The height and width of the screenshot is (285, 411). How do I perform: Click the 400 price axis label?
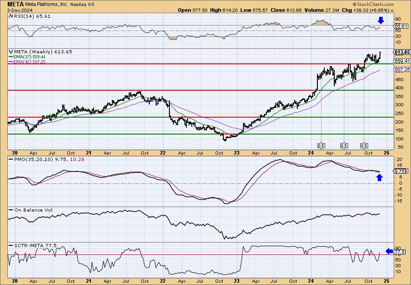pos(399,88)
